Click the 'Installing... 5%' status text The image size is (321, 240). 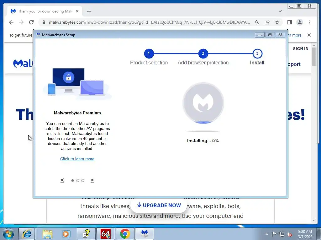(x=203, y=141)
